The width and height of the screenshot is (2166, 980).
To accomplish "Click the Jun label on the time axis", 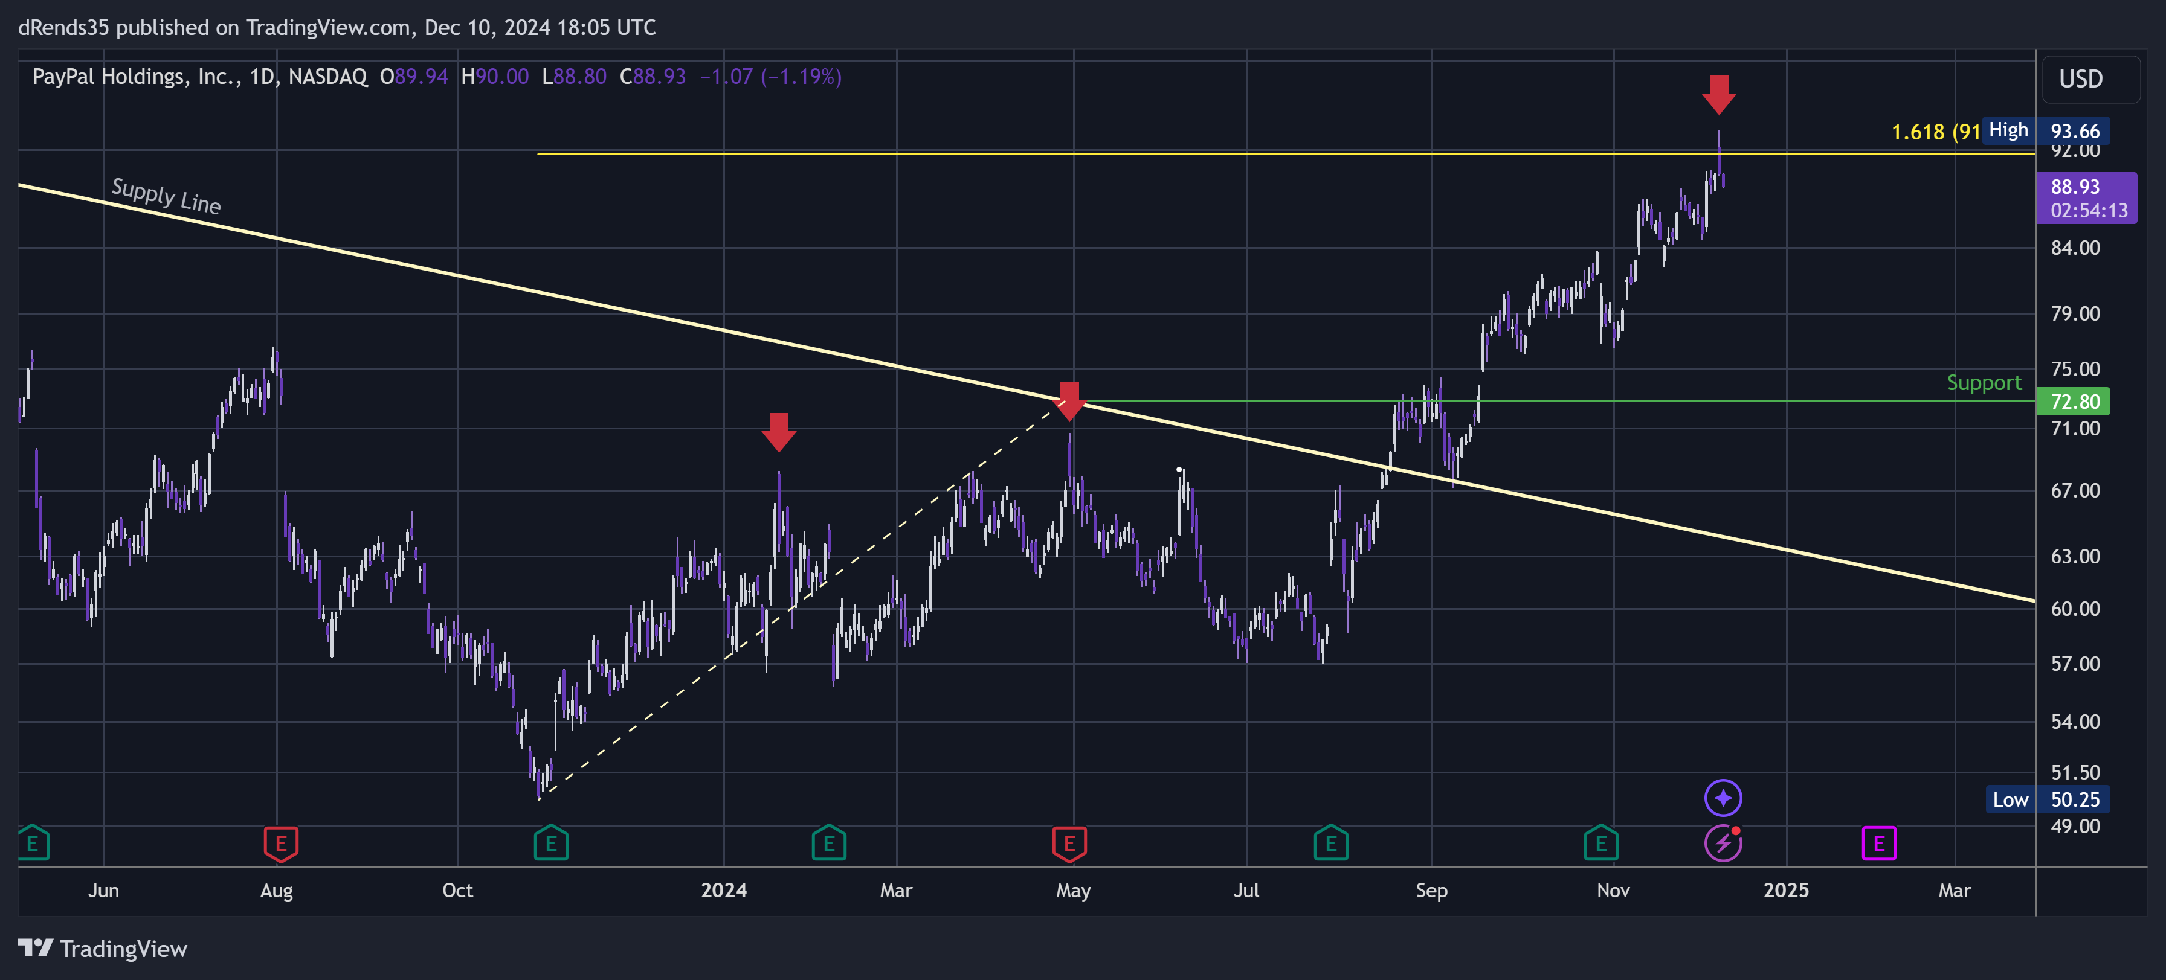I will coord(103,890).
